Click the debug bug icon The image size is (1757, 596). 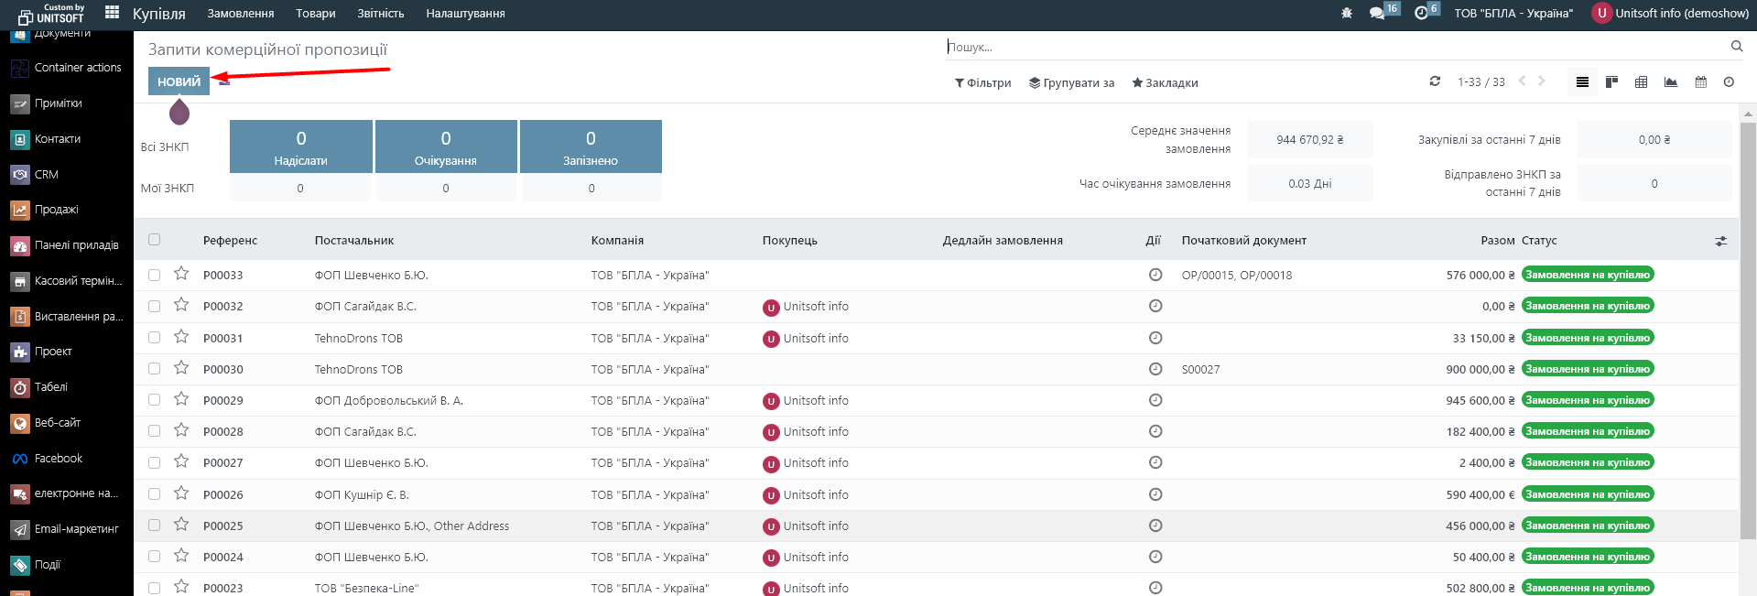click(x=1347, y=13)
